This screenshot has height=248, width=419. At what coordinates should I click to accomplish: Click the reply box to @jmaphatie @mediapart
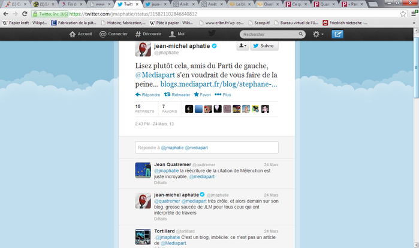pos(207,148)
